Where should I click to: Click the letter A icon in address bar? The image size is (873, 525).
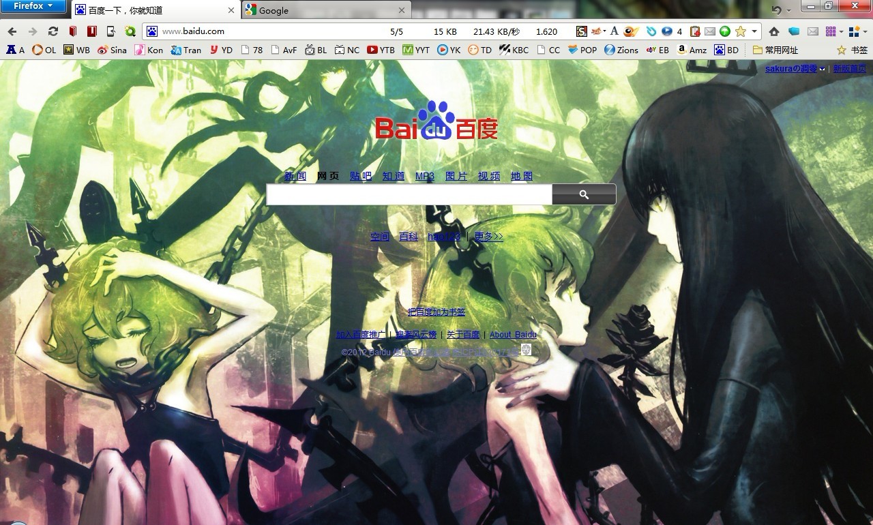click(614, 31)
